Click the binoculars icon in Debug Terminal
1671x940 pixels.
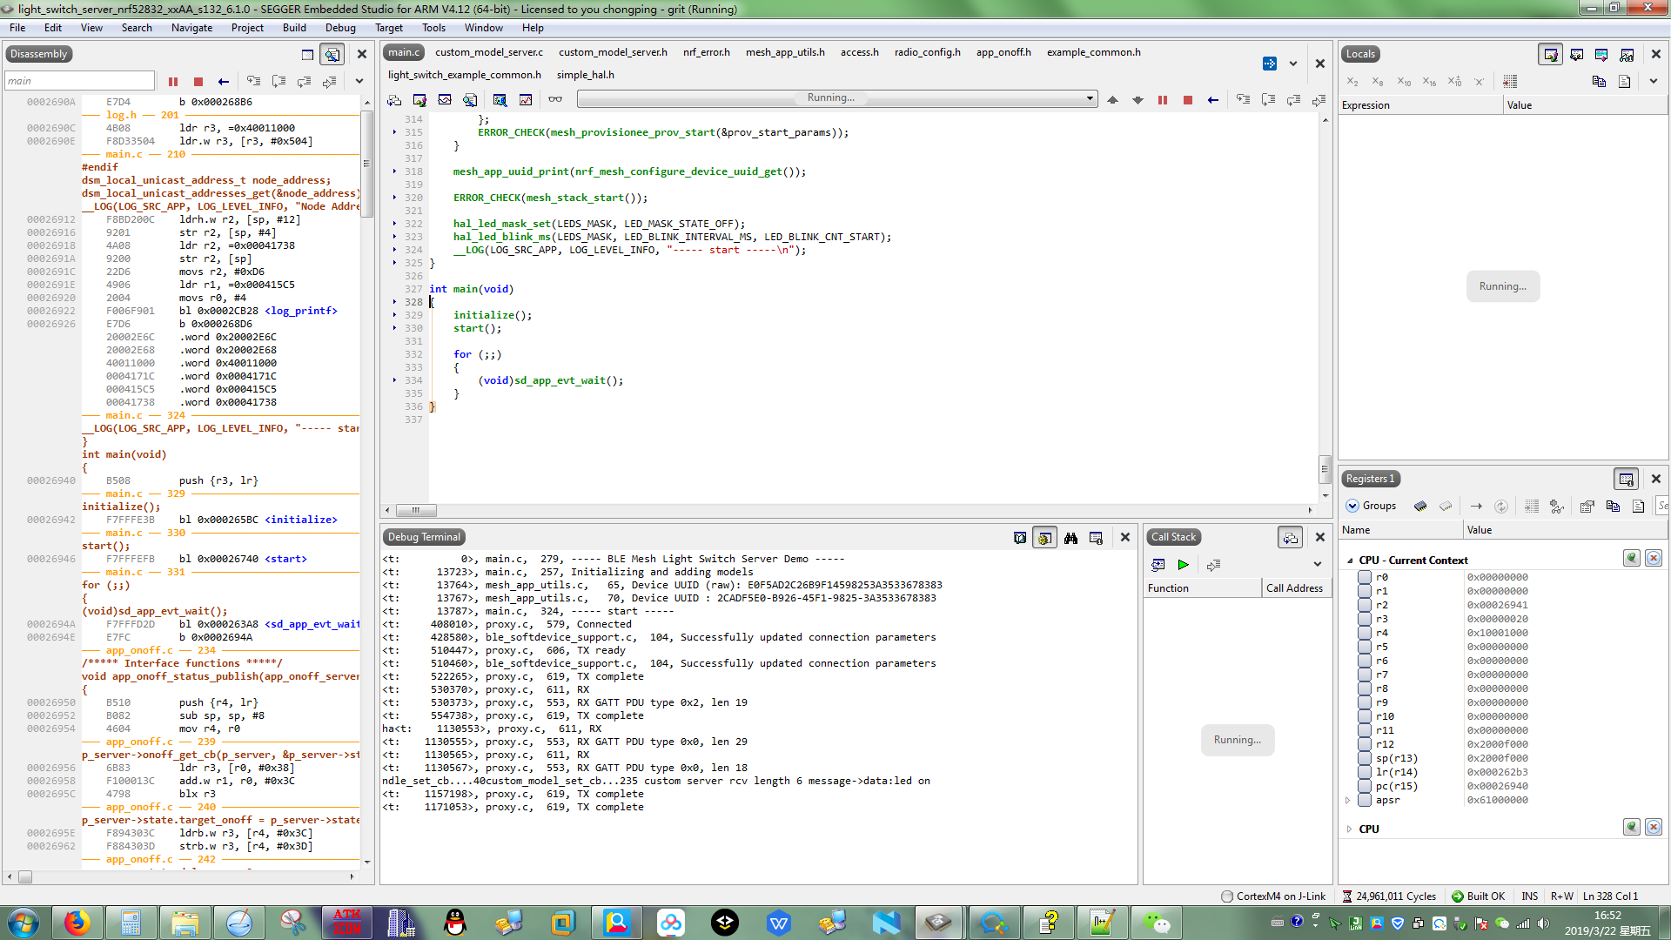(x=1070, y=538)
